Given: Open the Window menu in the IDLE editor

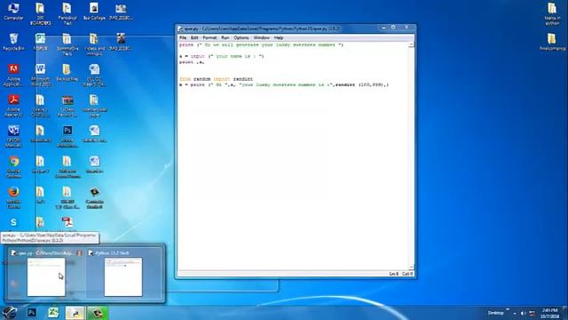Looking at the screenshot, I should tap(261, 37).
